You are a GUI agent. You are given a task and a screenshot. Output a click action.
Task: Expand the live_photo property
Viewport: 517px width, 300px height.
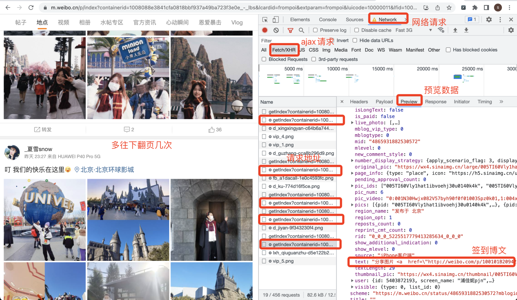tap(352, 123)
